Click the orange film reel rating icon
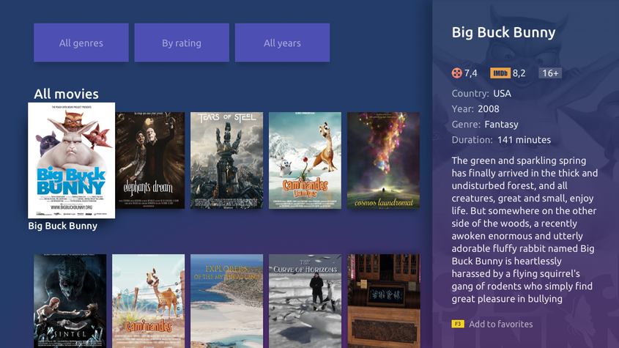The height and width of the screenshot is (348, 619). [x=457, y=73]
